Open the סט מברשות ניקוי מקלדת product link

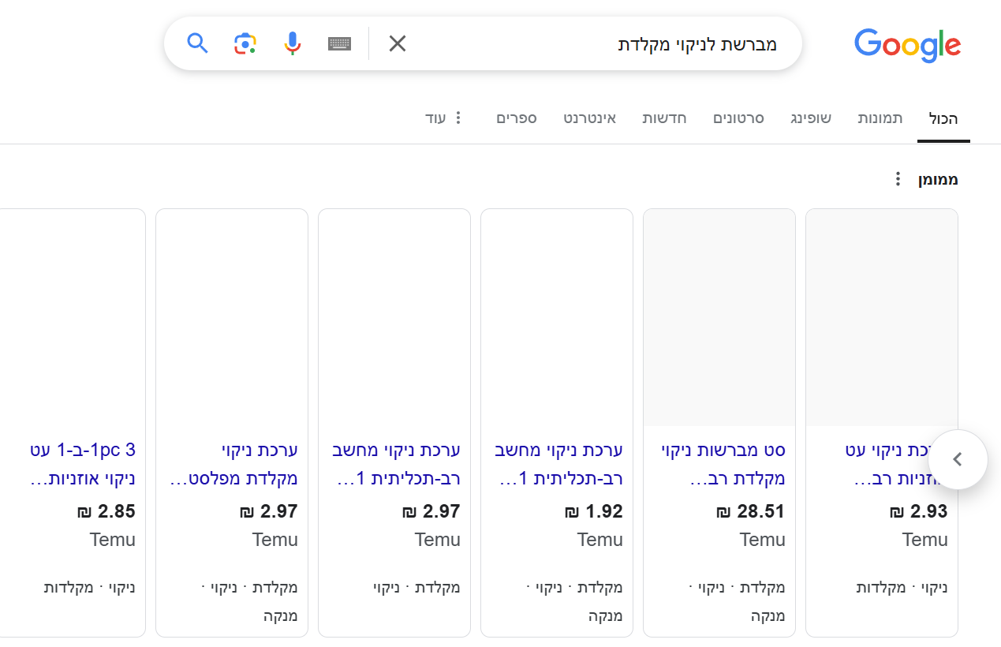click(719, 459)
